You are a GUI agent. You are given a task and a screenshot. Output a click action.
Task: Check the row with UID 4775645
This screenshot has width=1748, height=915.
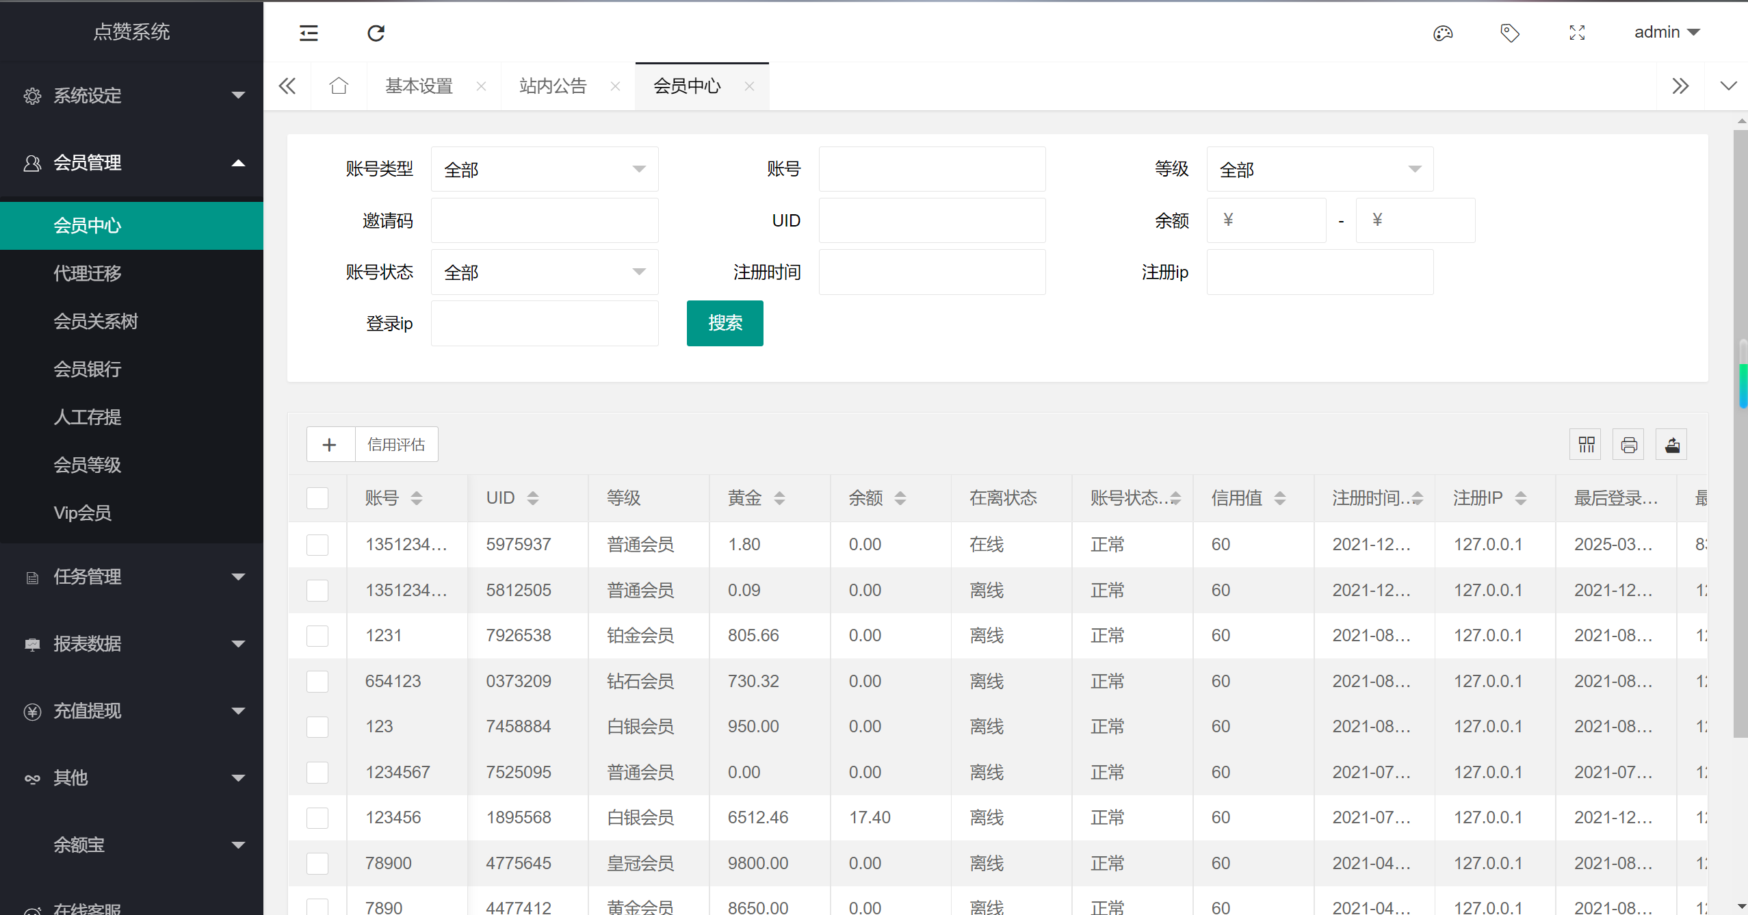tap(317, 864)
